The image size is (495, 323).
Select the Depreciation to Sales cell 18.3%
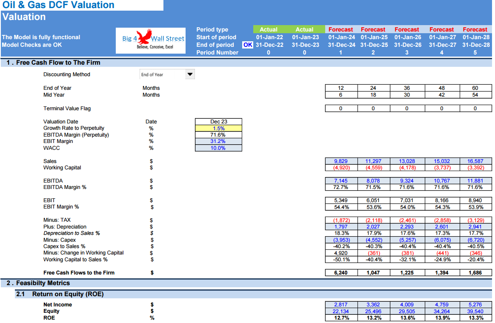click(x=341, y=233)
